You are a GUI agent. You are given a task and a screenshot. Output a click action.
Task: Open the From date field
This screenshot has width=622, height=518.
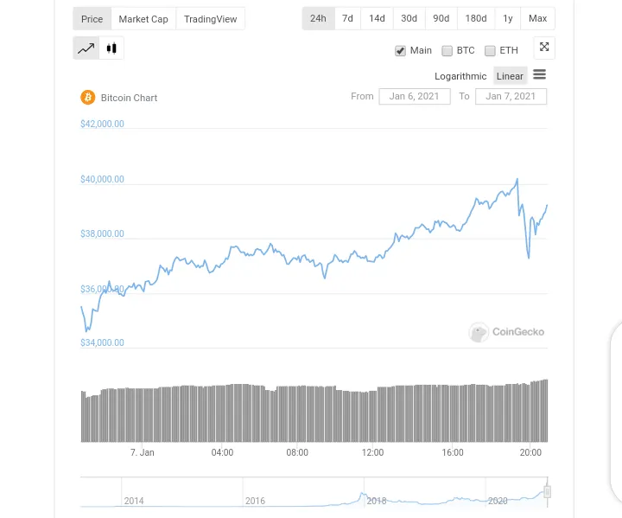[415, 97]
